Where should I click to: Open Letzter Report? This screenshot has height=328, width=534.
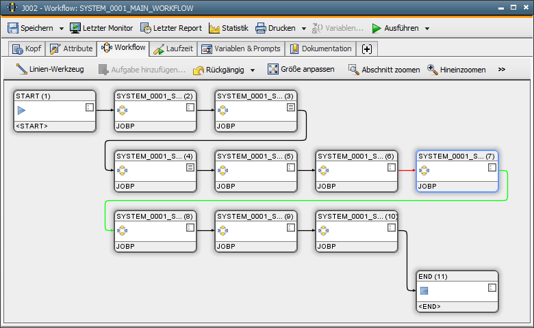(171, 28)
